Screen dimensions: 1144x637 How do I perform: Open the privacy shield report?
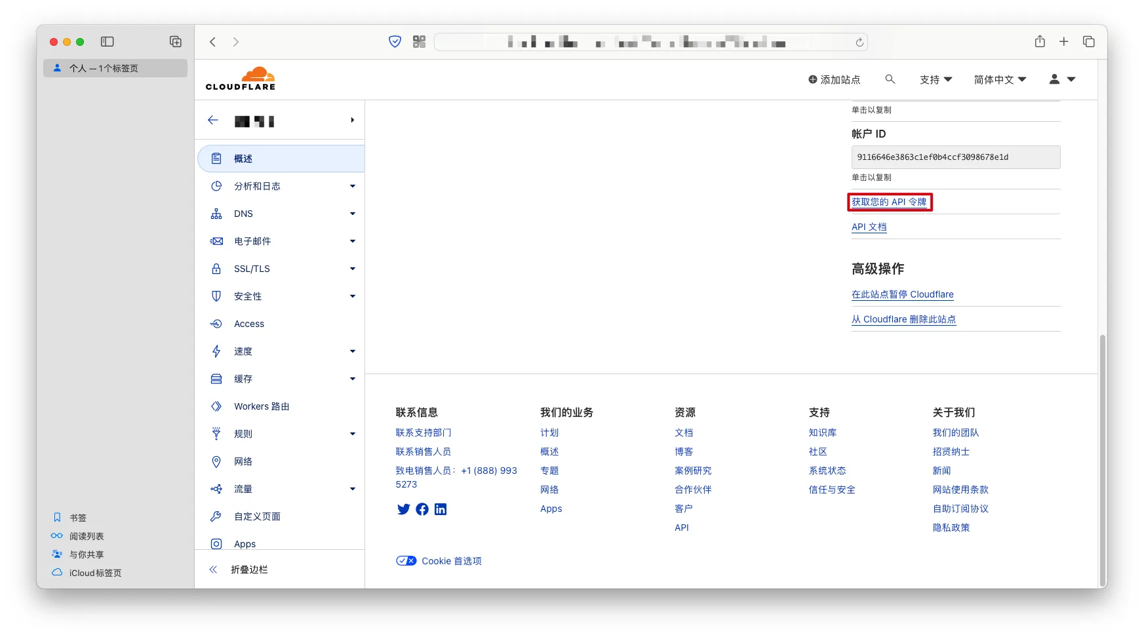click(395, 42)
